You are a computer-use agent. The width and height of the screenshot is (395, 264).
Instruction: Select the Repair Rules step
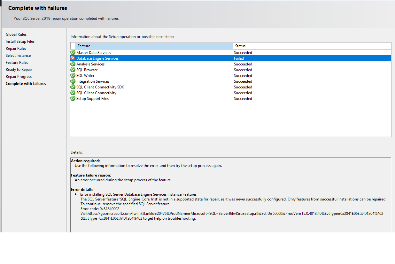16,49
